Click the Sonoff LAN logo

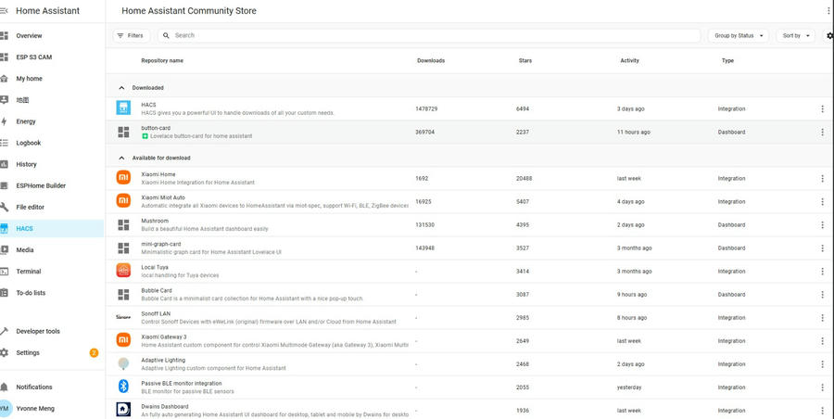coord(123,317)
